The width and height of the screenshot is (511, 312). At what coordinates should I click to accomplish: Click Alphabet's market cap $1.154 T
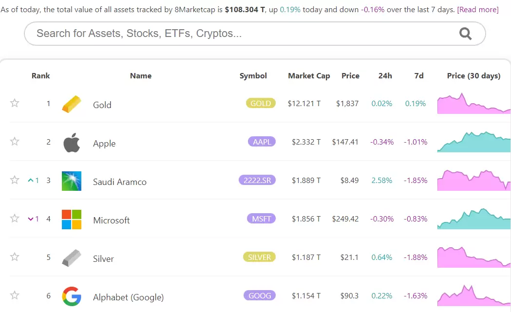pos(306,296)
